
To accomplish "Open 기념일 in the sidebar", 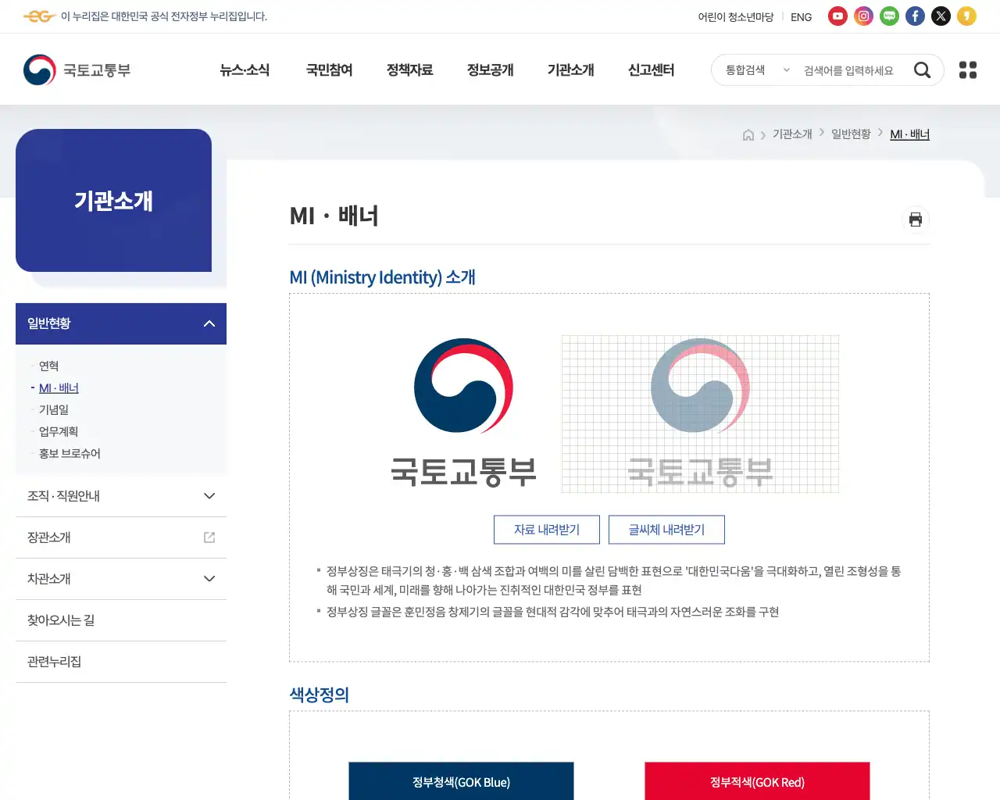I will pyautogui.click(x=54, y=409).
